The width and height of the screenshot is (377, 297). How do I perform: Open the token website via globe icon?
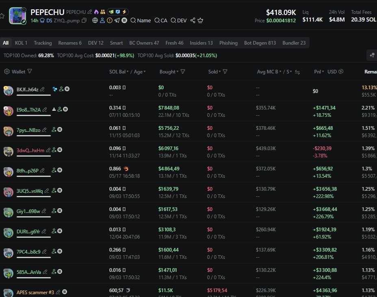[95, 20]
